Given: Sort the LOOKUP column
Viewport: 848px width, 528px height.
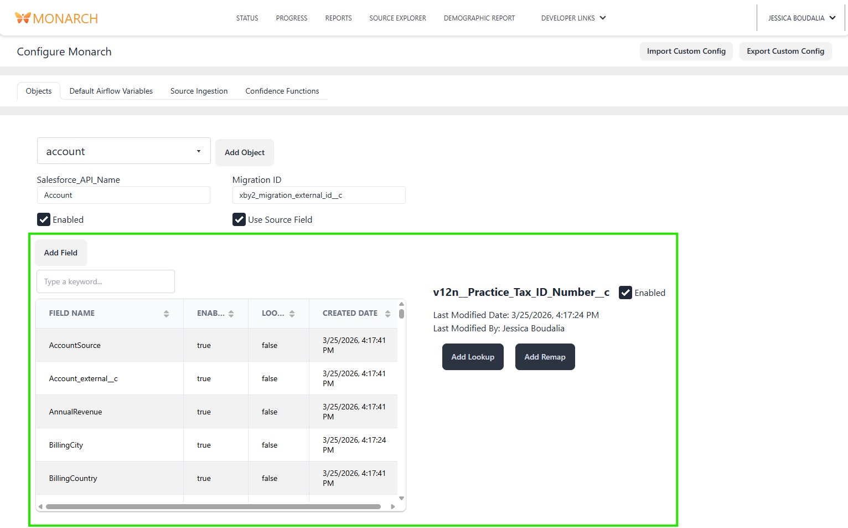Looking at the screenshot, I should (x=293, y=313).
